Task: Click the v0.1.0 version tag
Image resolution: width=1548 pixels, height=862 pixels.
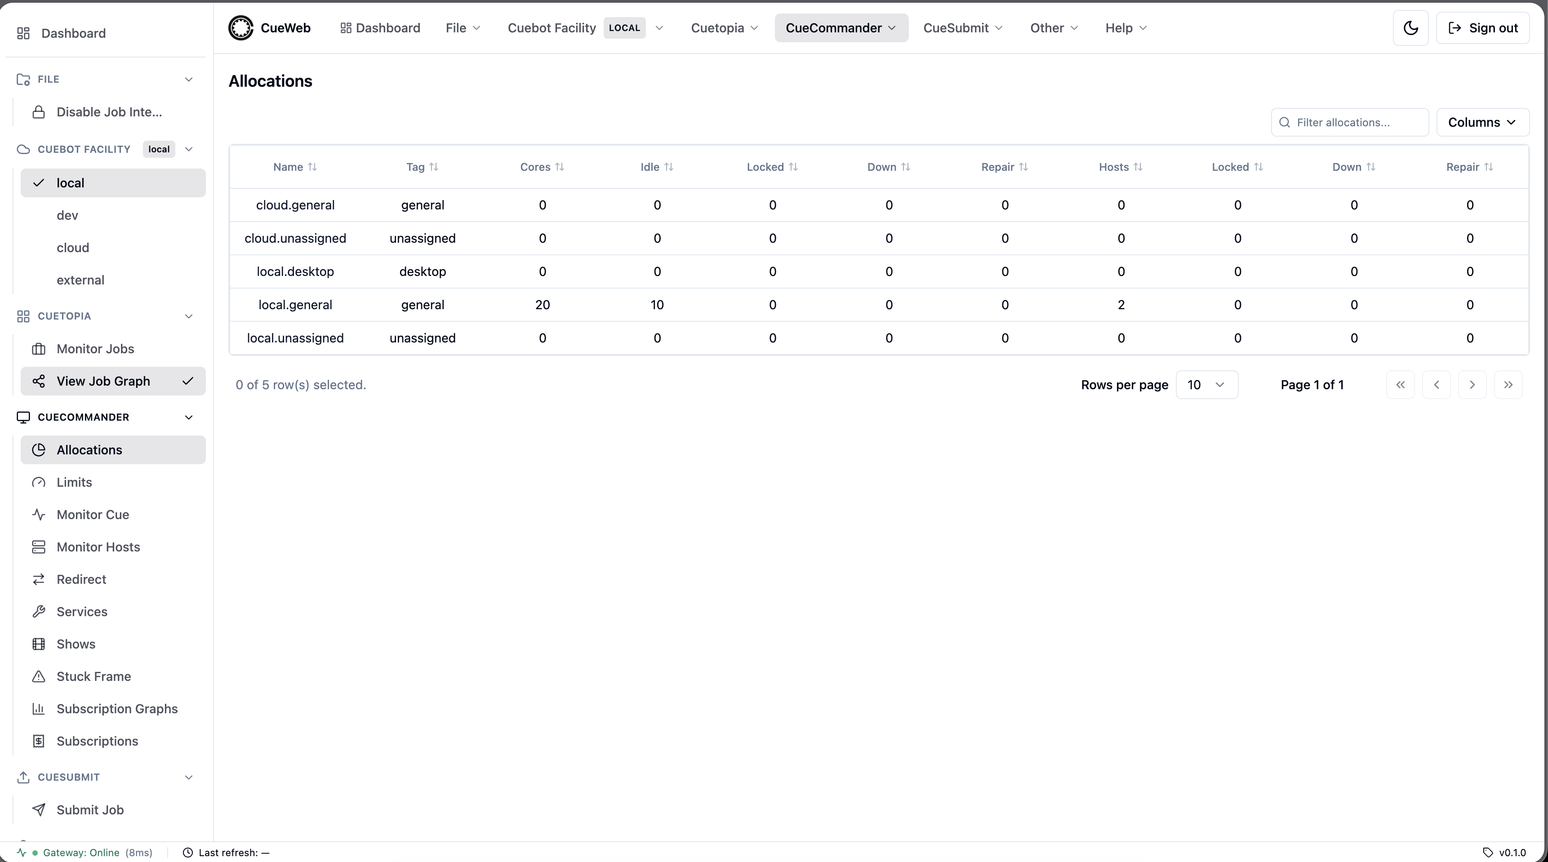Action: pos(1505,853)
